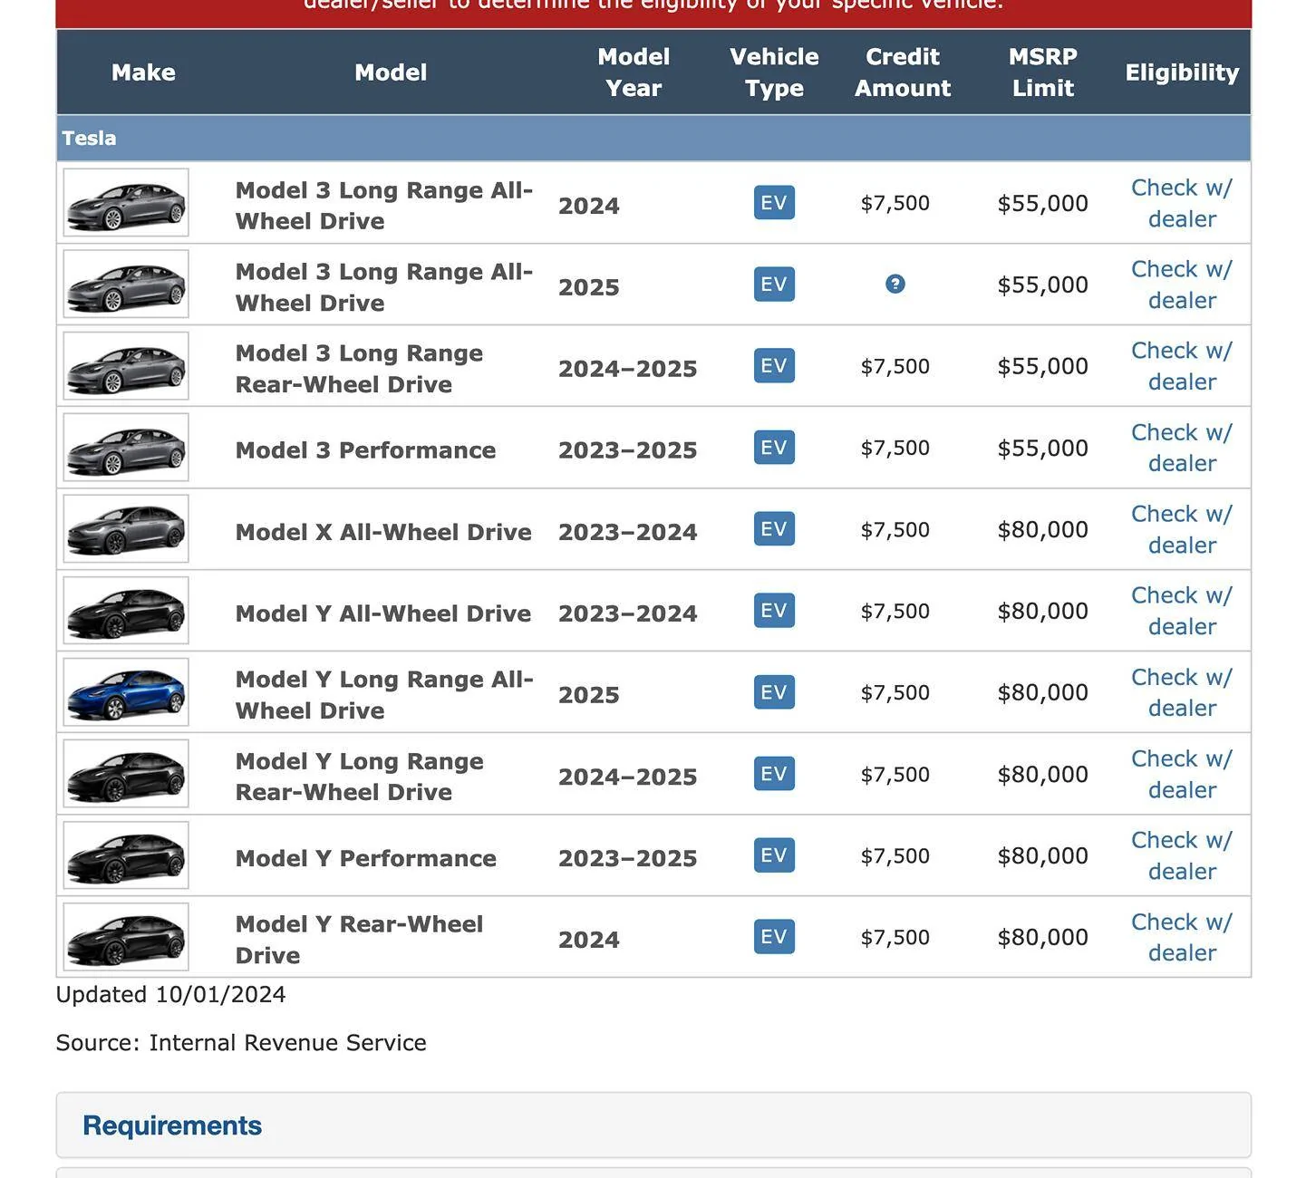Click the Vehicle Type column header
This screenshot has height=1178, width=1306.
pos(774,72)
